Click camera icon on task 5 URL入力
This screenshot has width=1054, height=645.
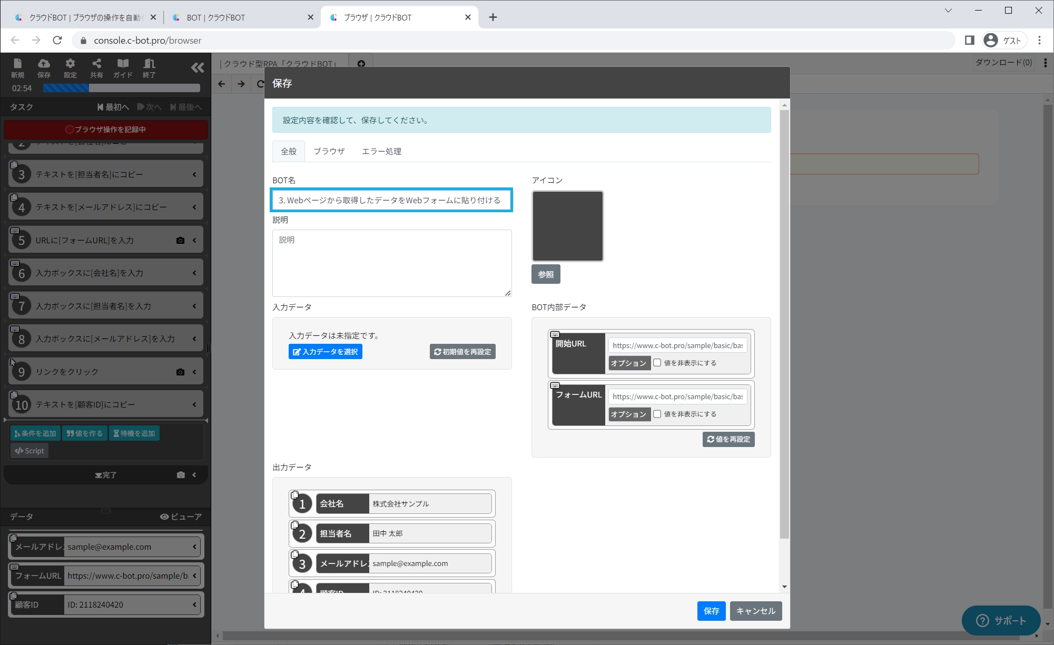pos(180,241)
